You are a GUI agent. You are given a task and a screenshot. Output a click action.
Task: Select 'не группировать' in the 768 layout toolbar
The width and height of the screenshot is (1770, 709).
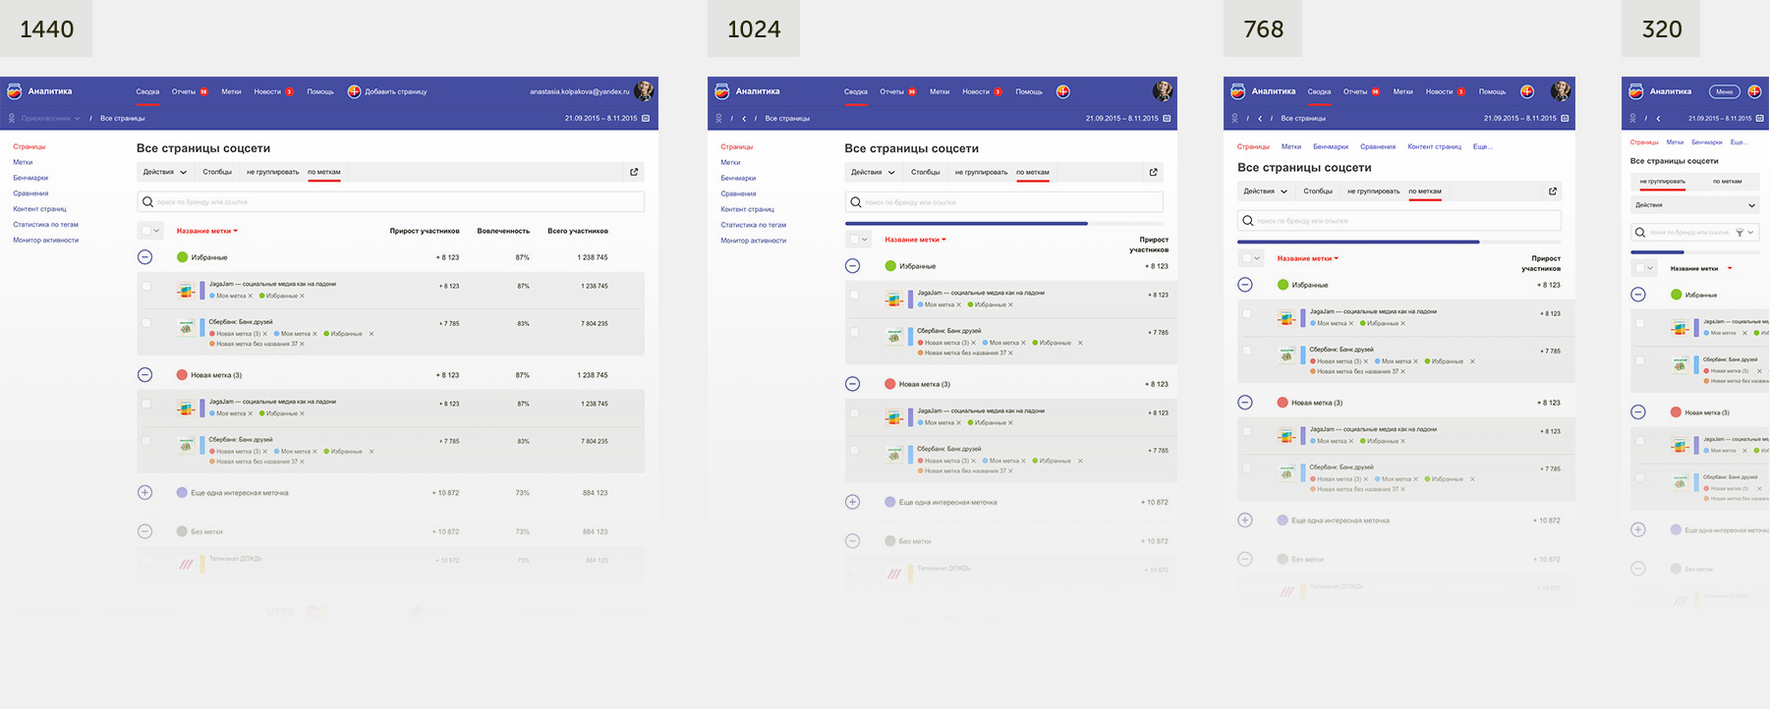pyautogui.click(x=1373, y=191)
